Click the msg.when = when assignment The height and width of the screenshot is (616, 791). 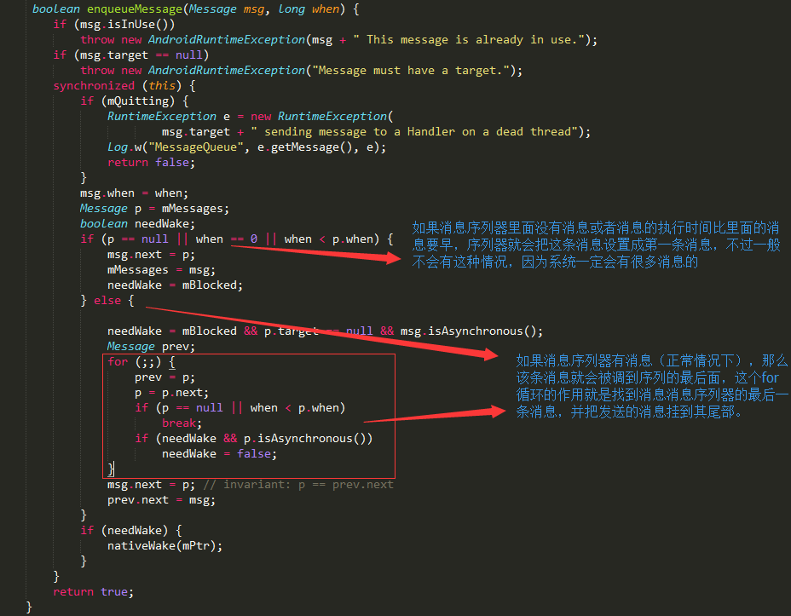pos(134,193)
